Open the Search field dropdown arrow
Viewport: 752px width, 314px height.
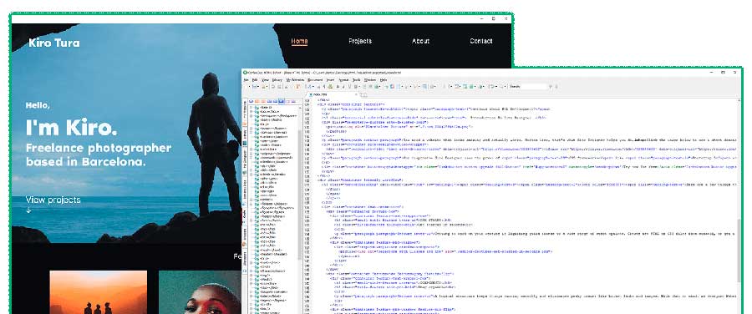551,87
